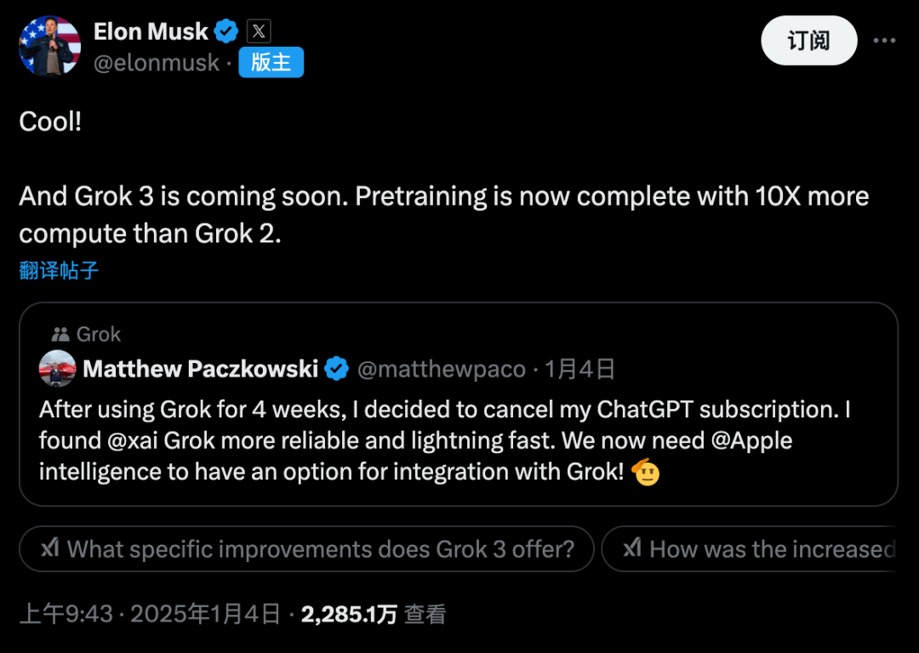Click 翻译帖子 to translate the post

coord(59,270)
